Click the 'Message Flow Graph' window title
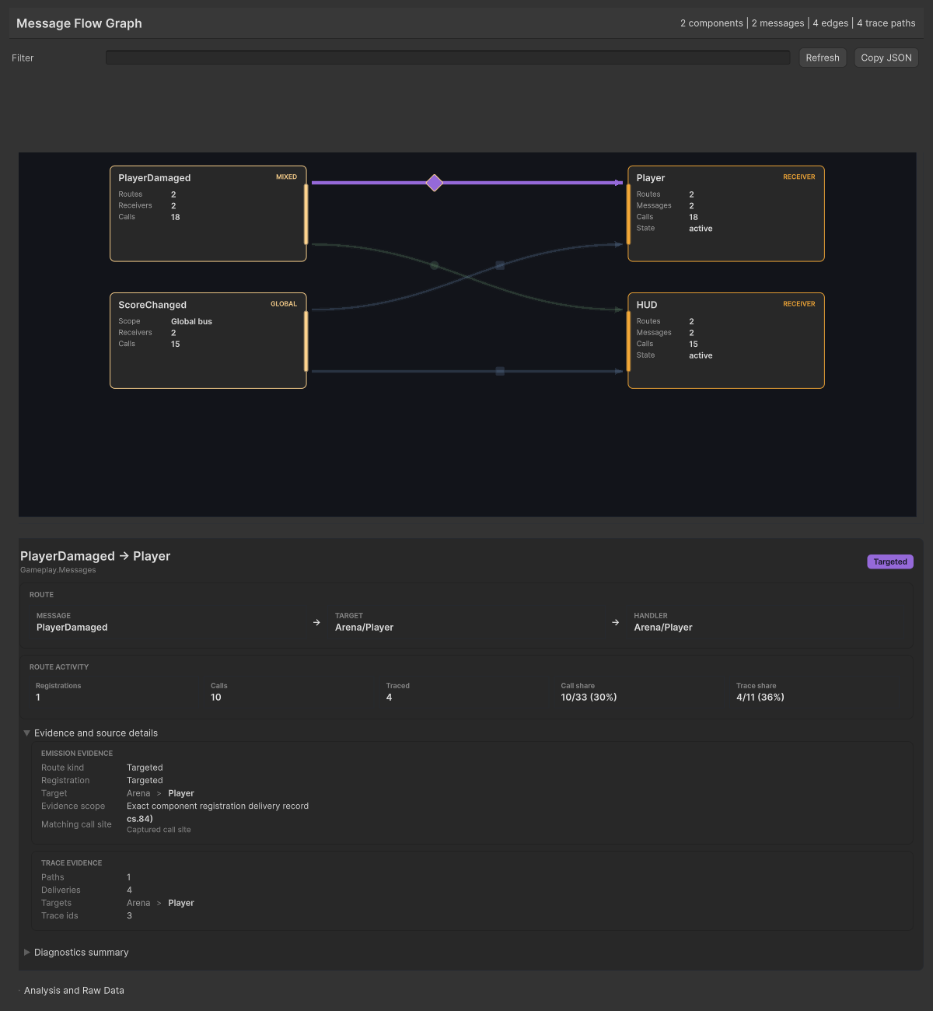The height and width of the screenshot is (1011, 933). 79,23
